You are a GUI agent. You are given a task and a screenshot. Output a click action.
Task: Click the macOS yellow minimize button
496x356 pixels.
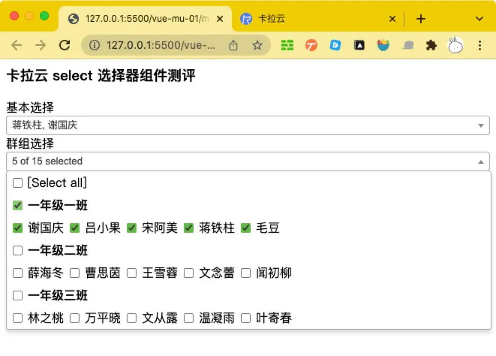pyautogui.click(x=29, y=16)
